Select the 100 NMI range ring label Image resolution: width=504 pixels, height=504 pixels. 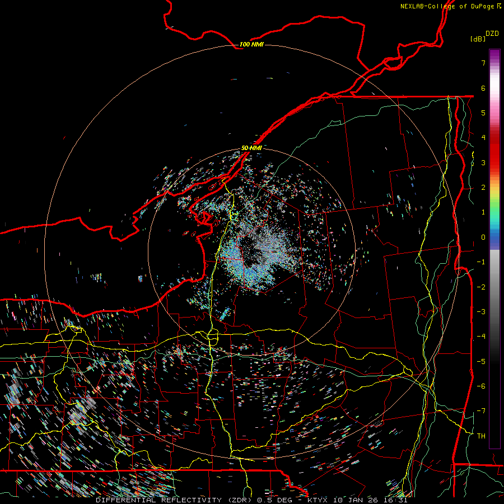pyautogui.click(x=251, y=44)
